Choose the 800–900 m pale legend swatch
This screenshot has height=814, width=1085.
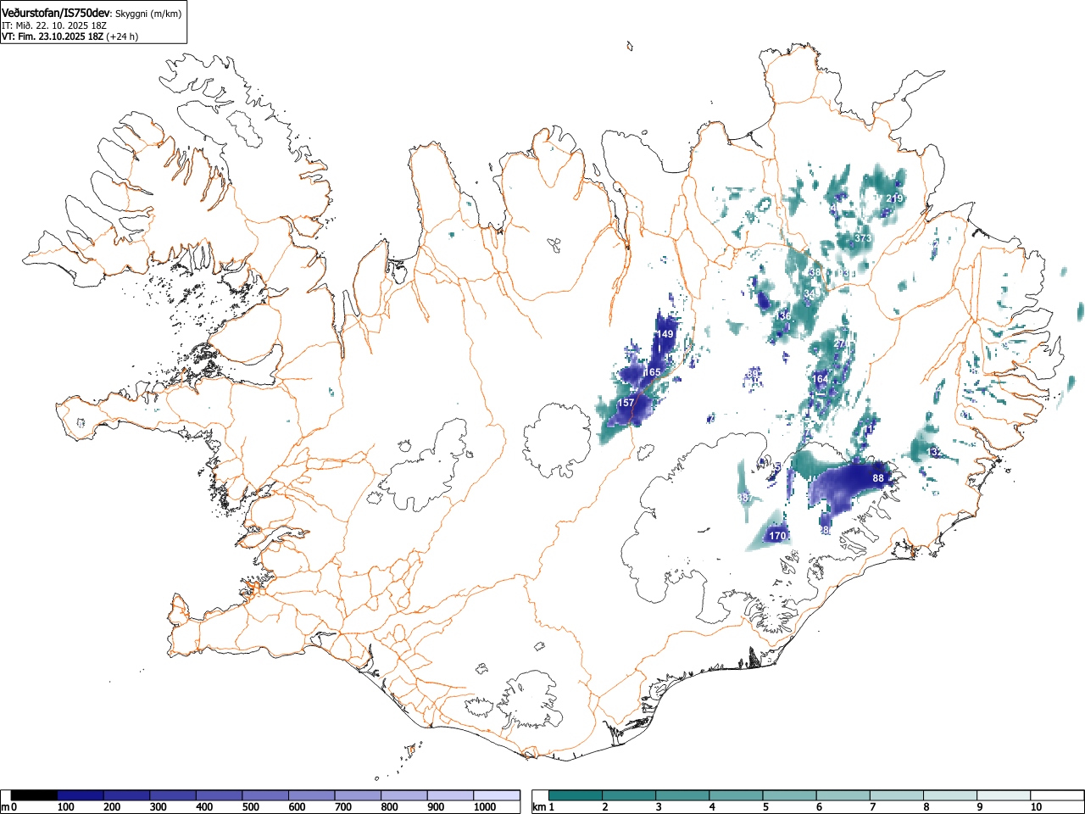pos(404,795)
